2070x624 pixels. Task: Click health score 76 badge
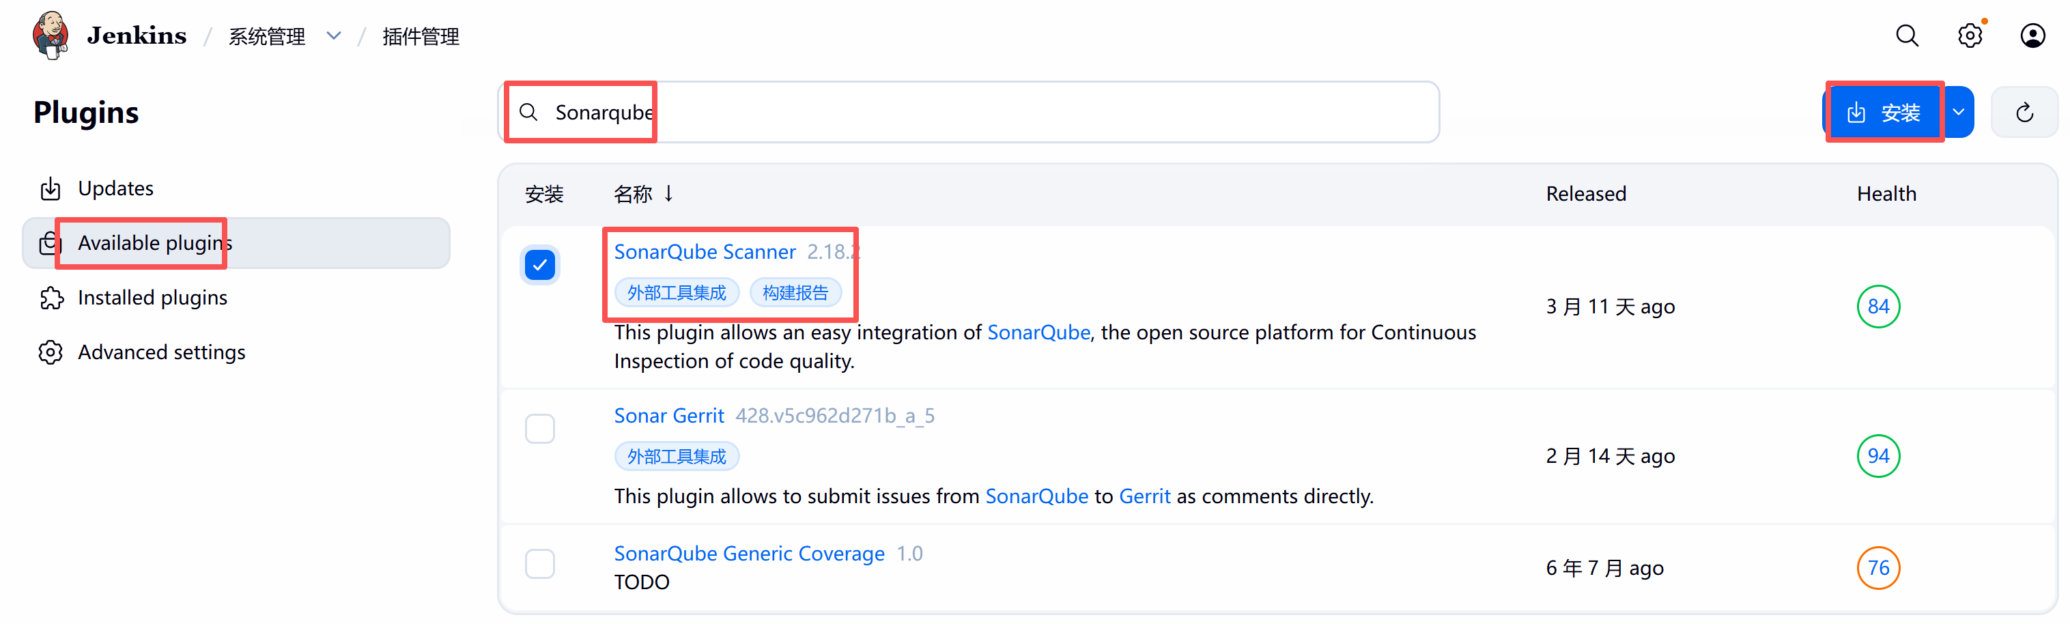(1878, 568)
